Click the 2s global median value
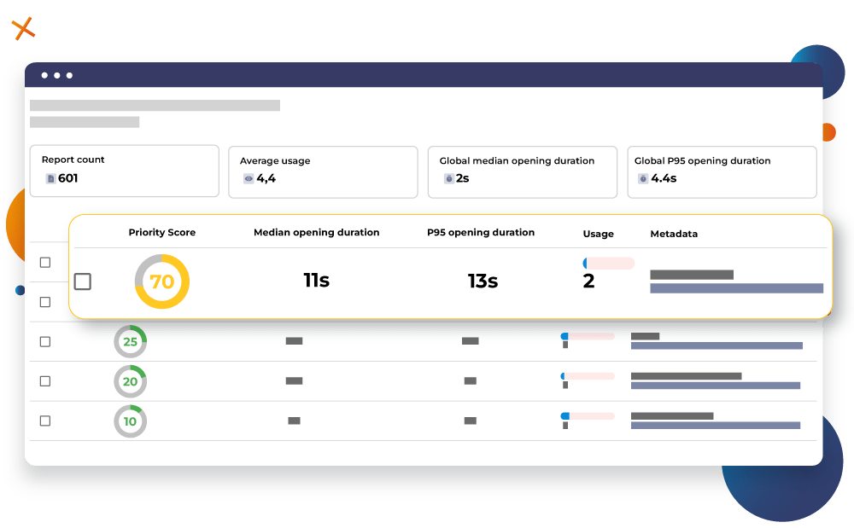The image size is (854, 528). tap(462, 178)
